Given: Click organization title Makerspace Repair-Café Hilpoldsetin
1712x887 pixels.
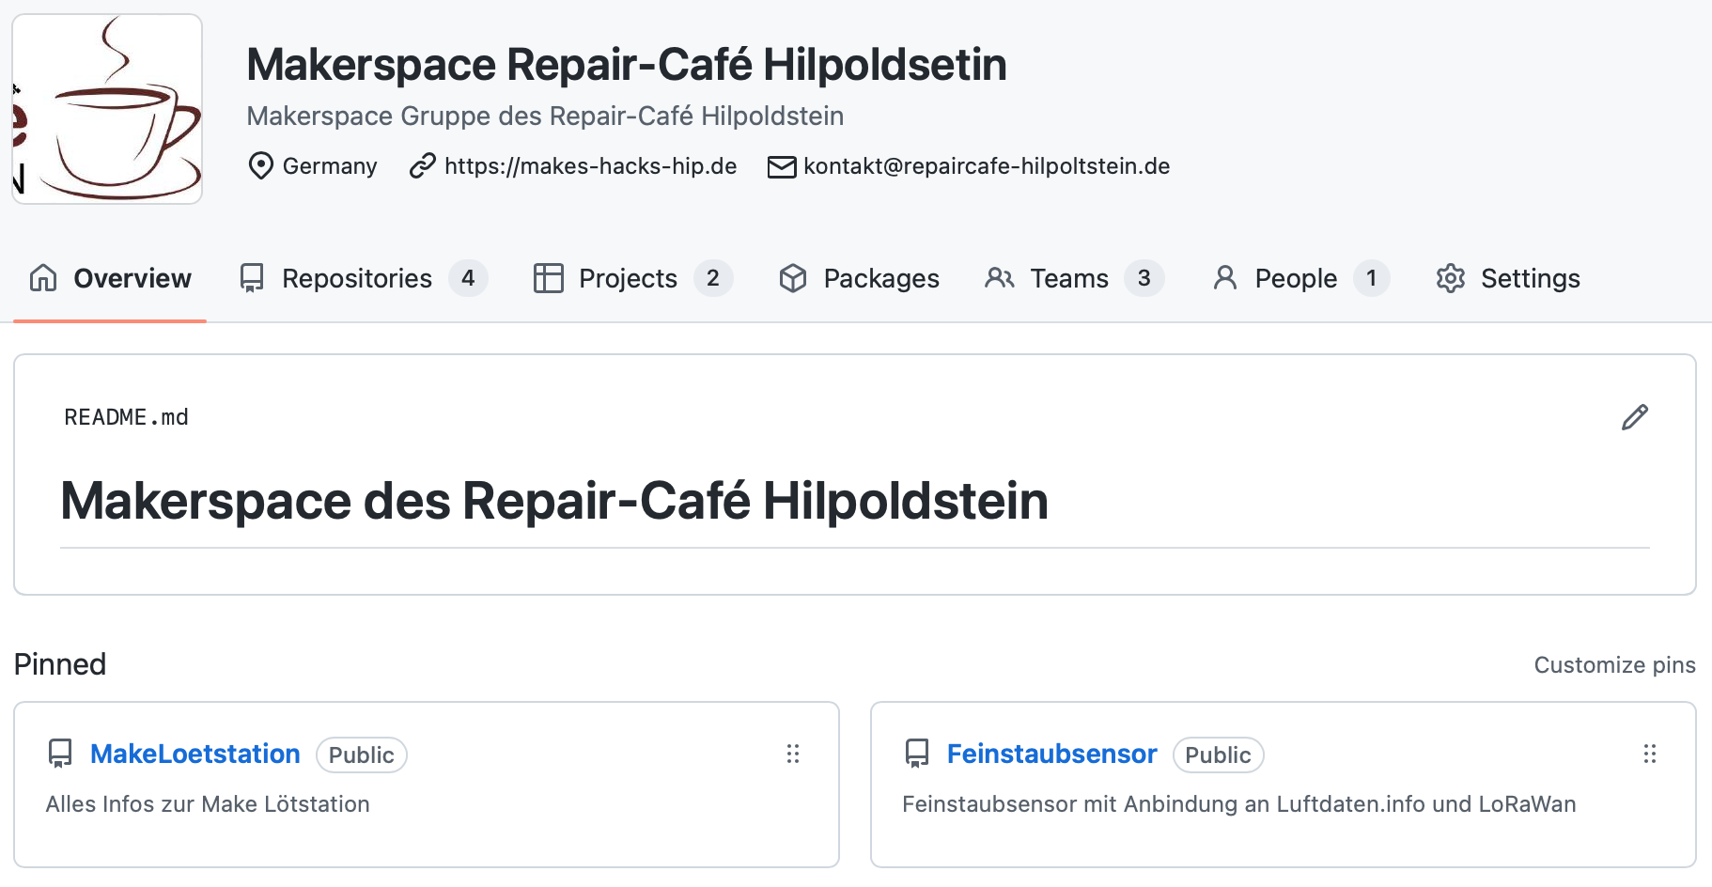Looking at the screenshot, I should [627, 65].
